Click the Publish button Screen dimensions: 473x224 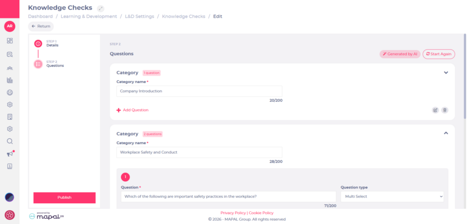click(64, 198)
